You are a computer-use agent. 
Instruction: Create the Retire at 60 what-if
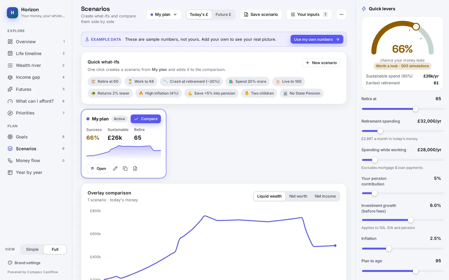[x=105, y=81]
